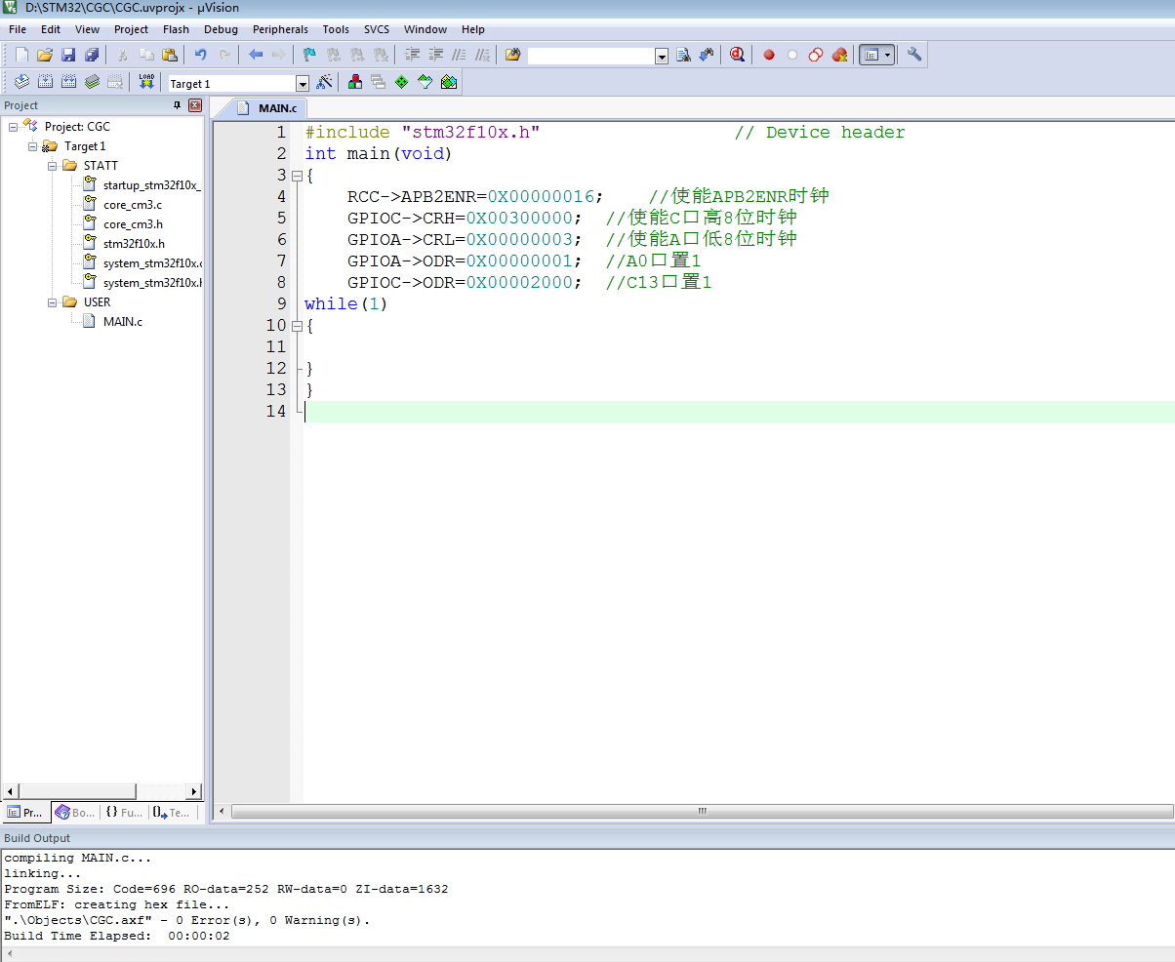
Task: Click the editor horizontal scrollbar
Action: [x=702, y=811]
